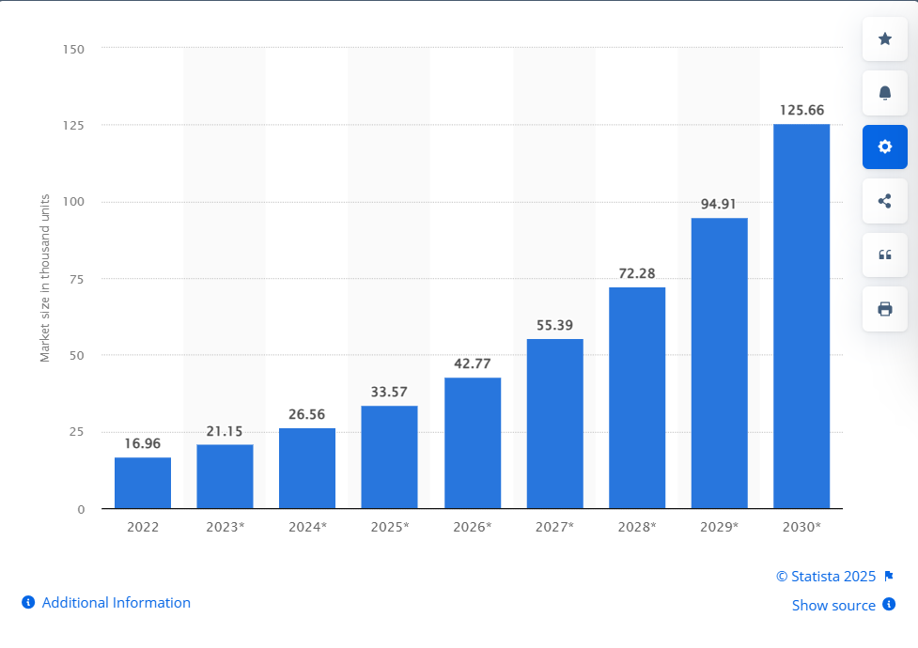Click the 2028* x-axis label
This screenshot has width=918, height=648.
tap(637, 527)
